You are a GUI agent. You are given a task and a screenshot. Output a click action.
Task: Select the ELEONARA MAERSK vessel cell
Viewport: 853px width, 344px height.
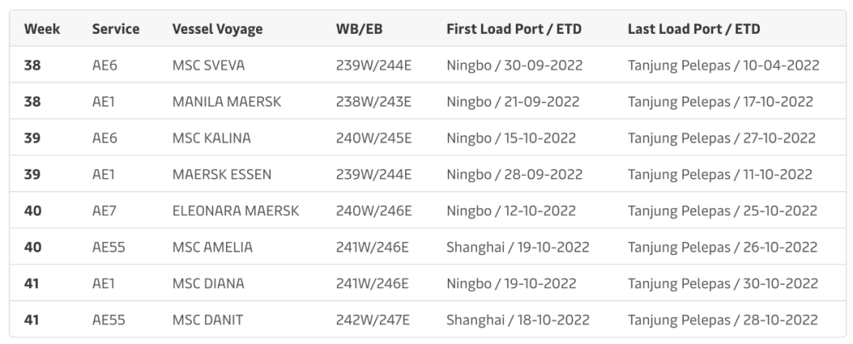coord(235,211)
